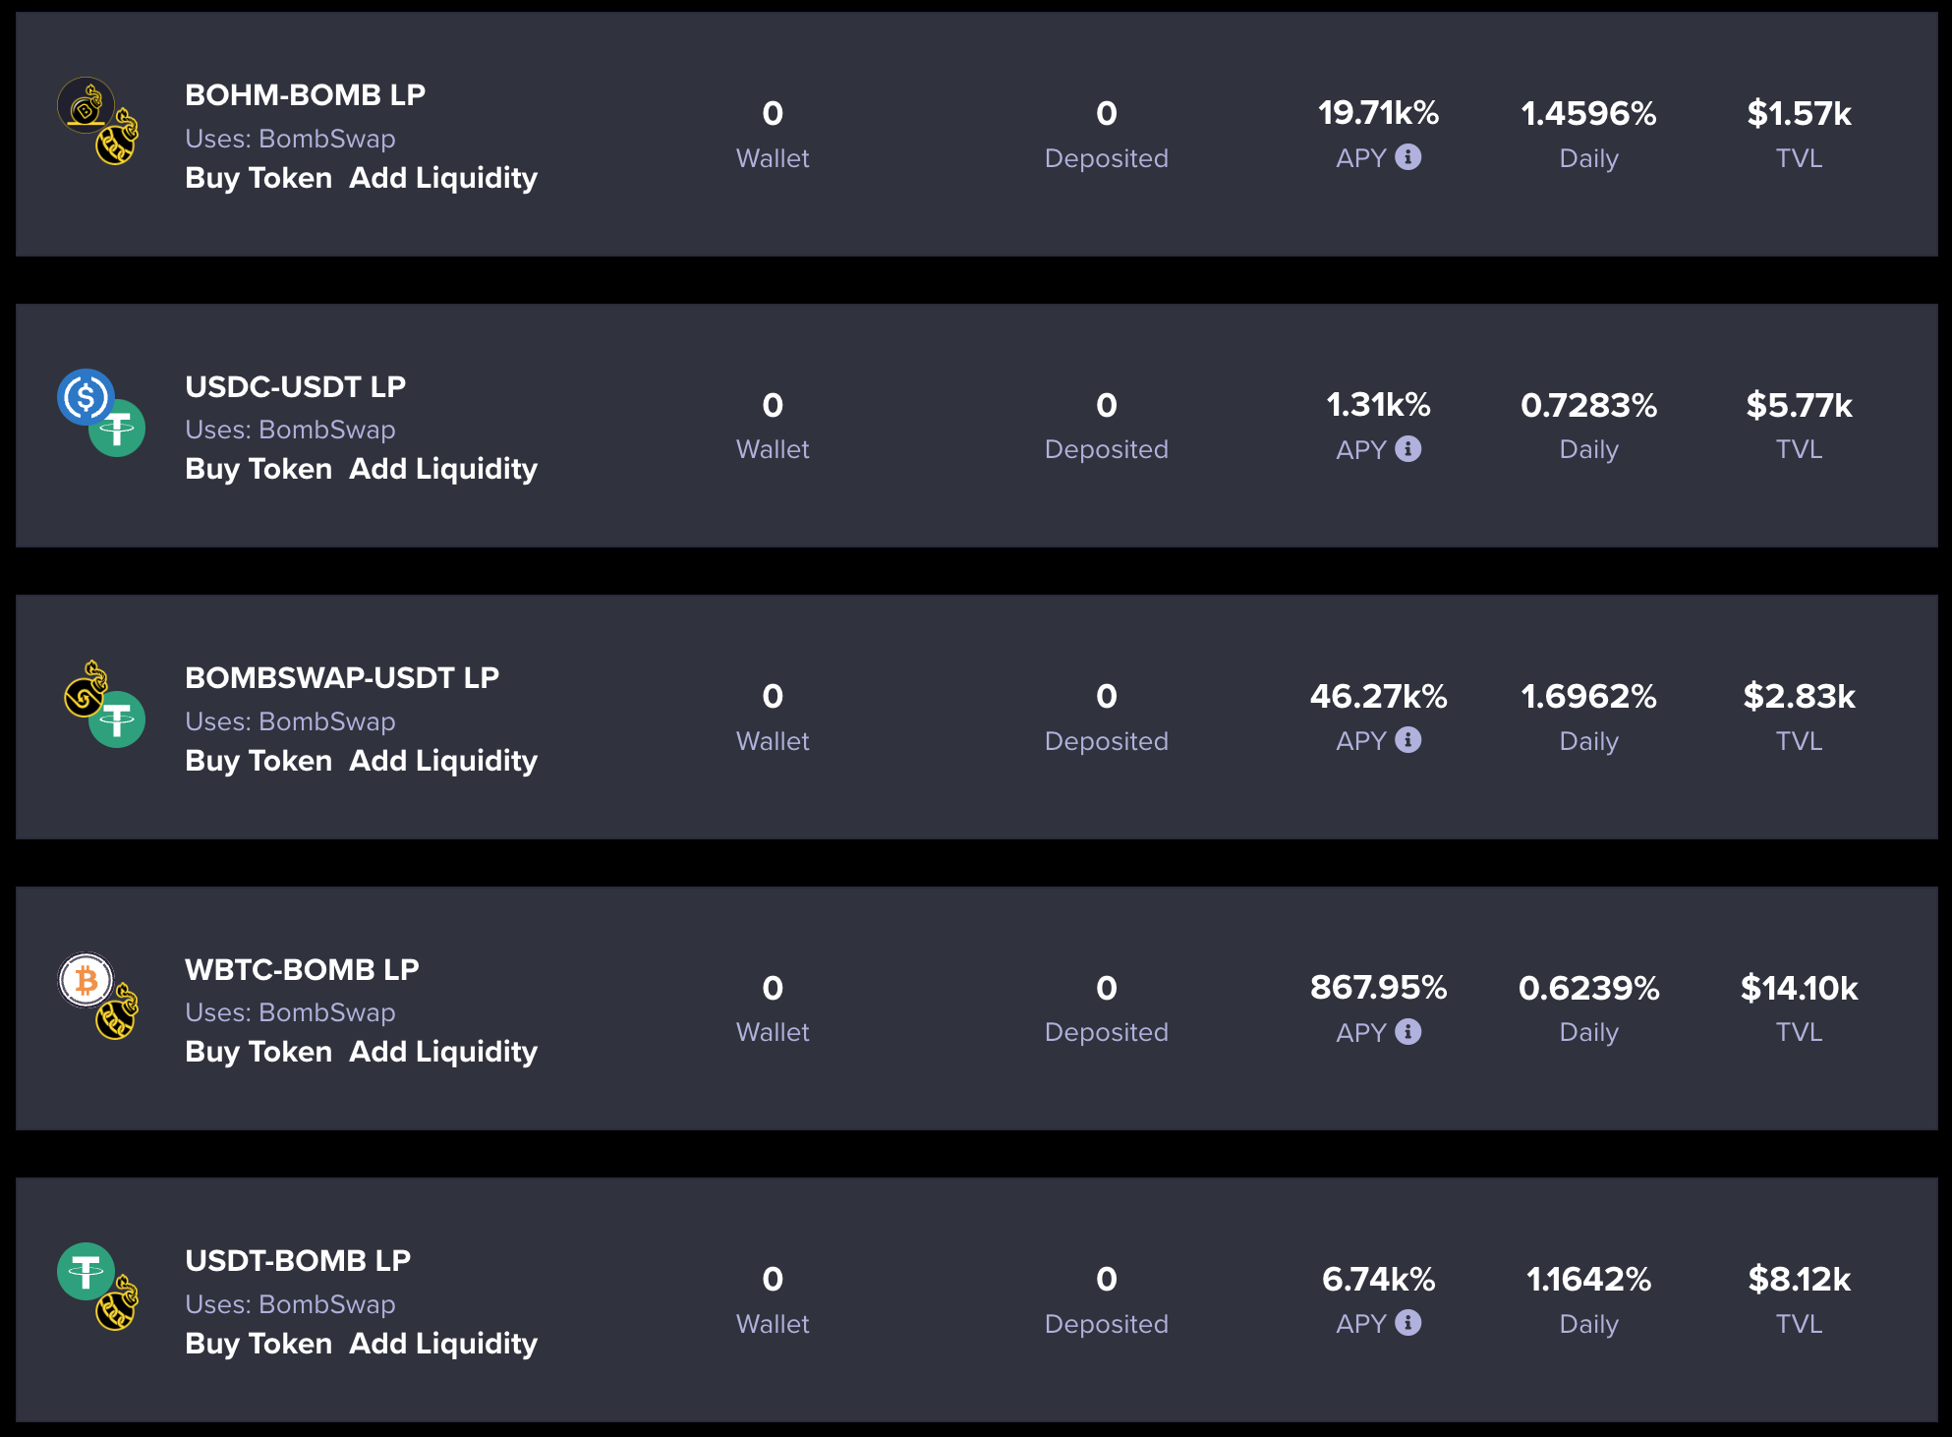Screen dimensions: 1952x1437
Task: Open BombSwap link under WBTC-BOMB LP
Action: click(326, 1012)
